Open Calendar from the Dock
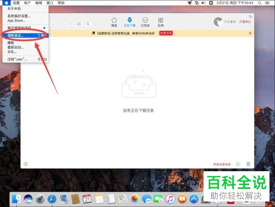275x207 pixels. [x=87, y=199]
